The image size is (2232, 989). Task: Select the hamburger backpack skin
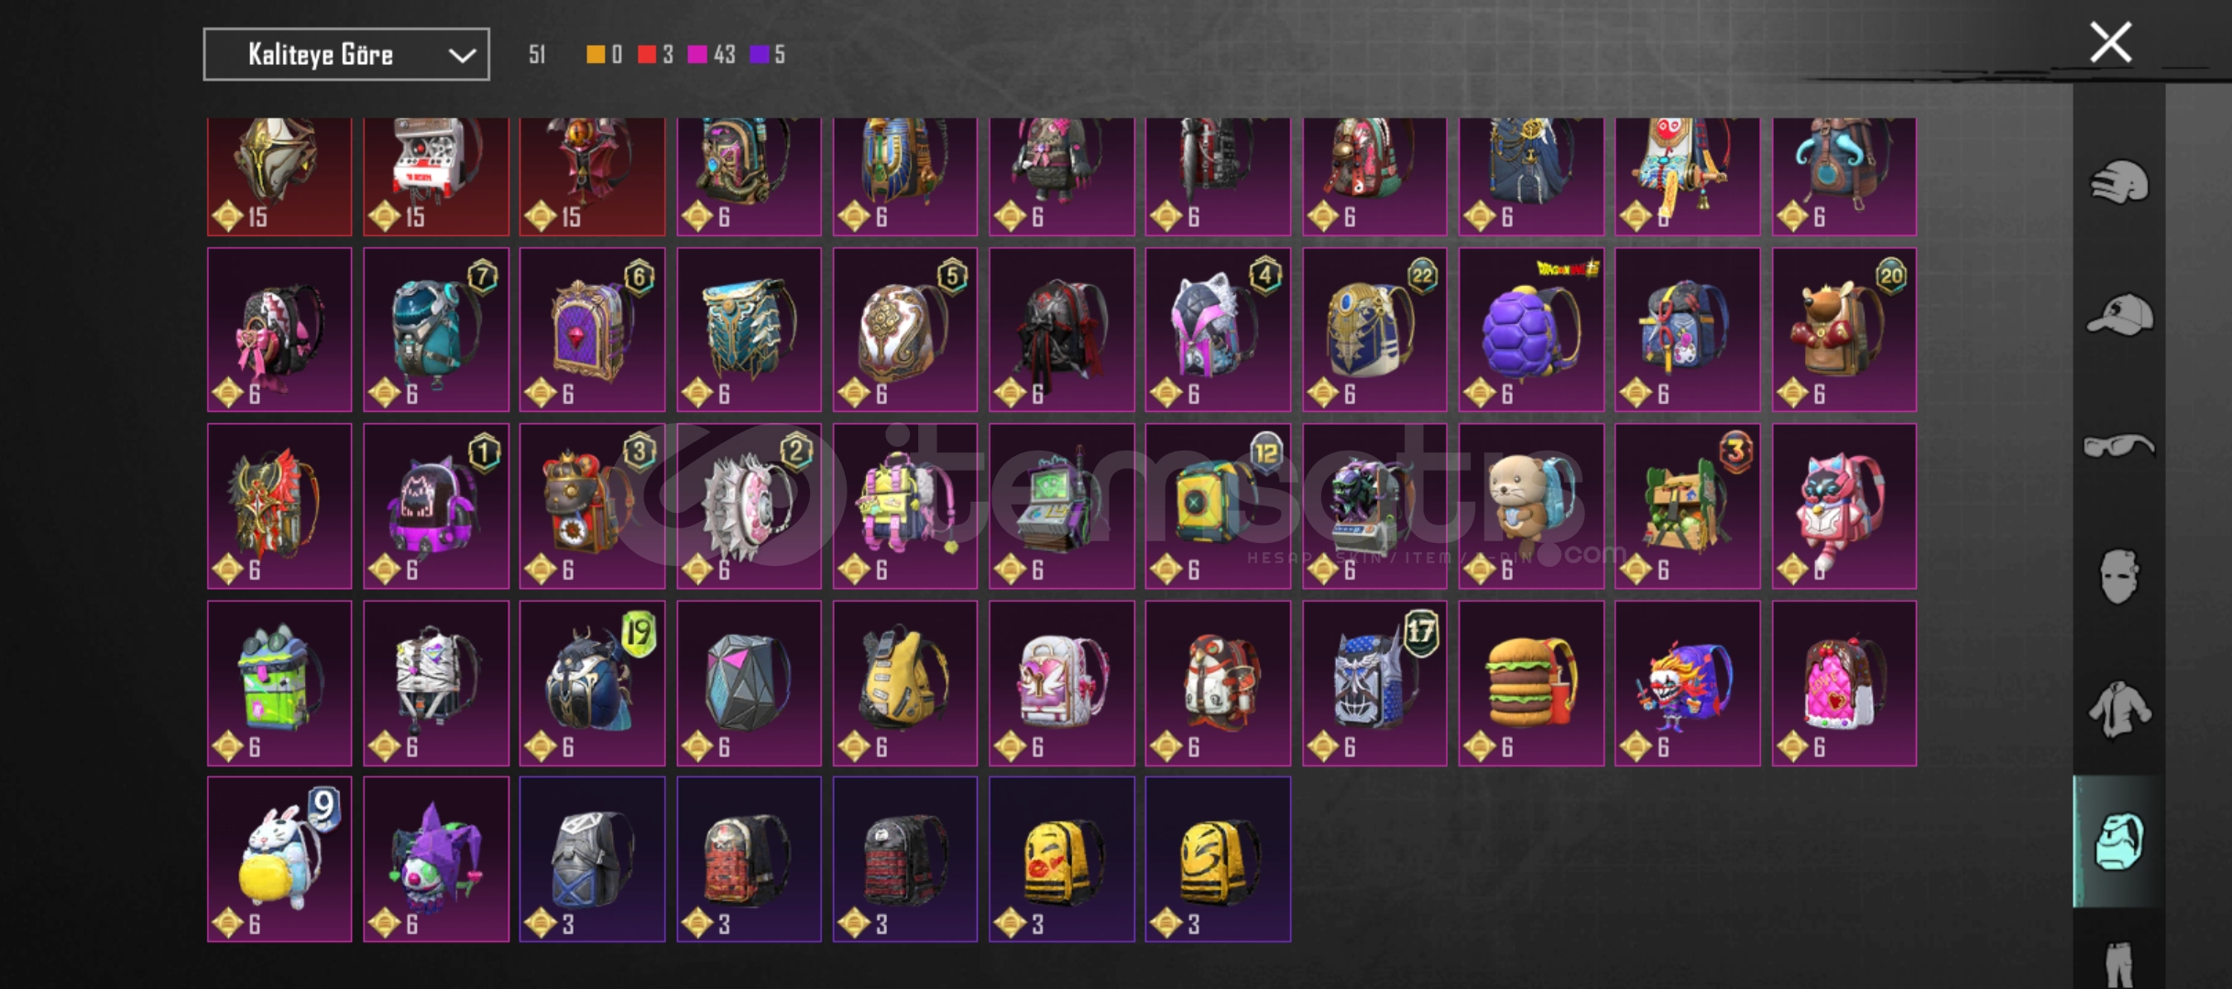click(1531, 683)
